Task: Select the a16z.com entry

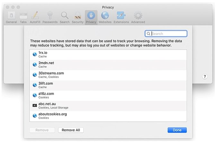Action: [108, 96]
